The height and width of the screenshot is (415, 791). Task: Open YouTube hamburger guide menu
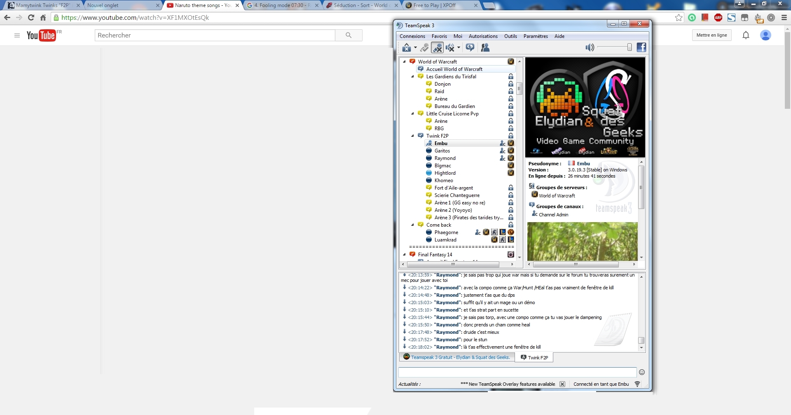[x=17, y=35]
